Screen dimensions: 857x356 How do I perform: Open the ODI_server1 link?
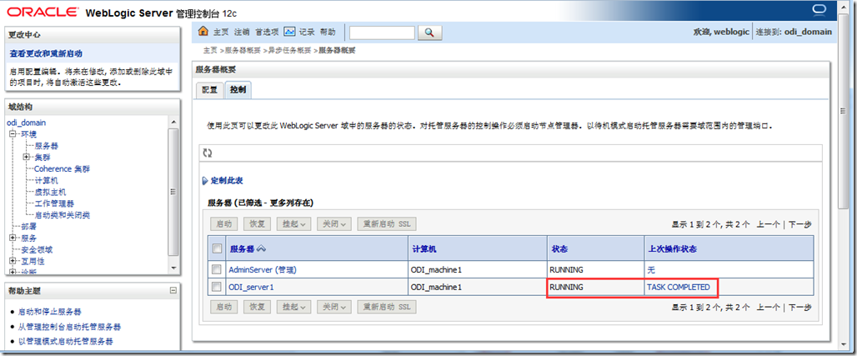pyautogui.click(x=251, y=287)
